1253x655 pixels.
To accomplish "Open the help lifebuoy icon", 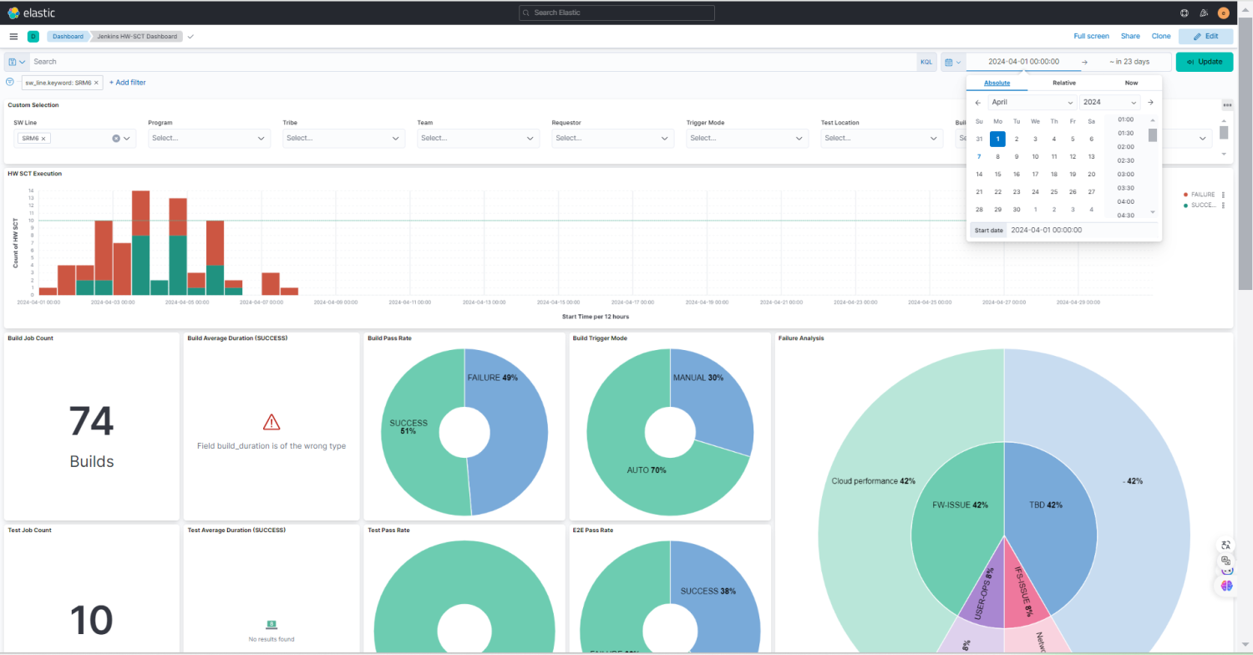I will pos(1184,13).
